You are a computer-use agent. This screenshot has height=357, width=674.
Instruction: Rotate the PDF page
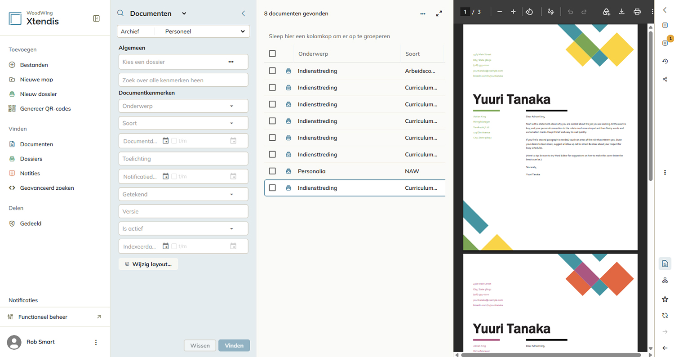pos(529,12)
